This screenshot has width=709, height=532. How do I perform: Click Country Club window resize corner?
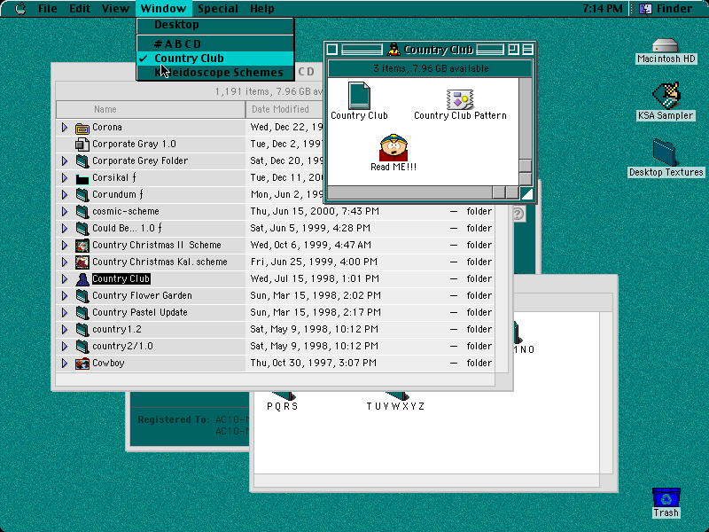(526, 193)
